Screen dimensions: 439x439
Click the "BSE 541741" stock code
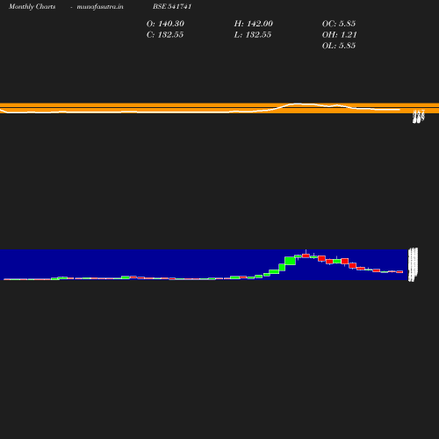pyautogui.click(x=172, y=6)
